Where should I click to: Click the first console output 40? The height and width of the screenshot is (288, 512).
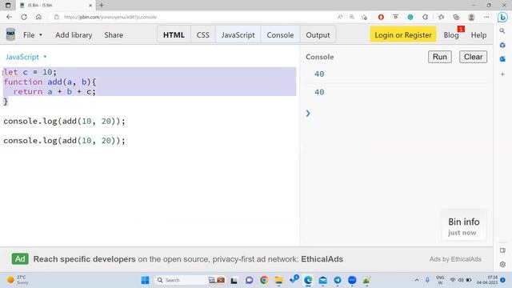(319, 74)
